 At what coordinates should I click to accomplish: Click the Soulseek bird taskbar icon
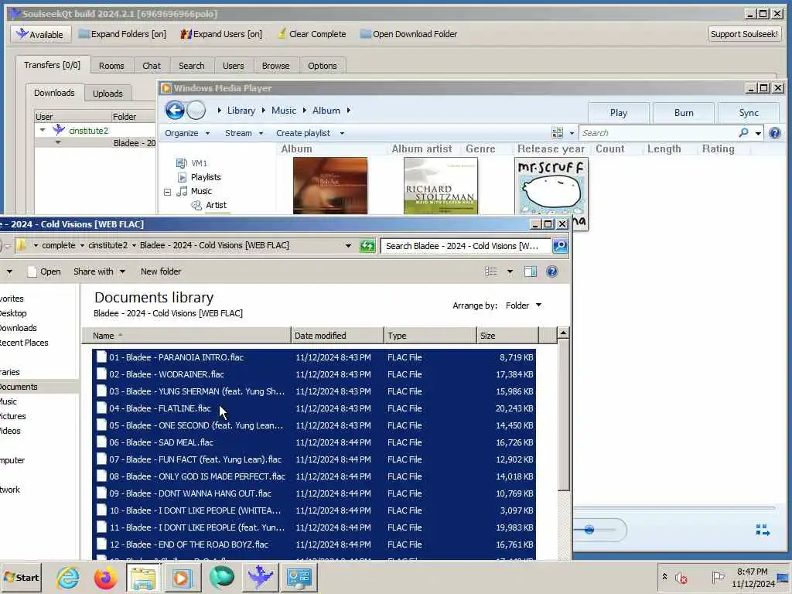coord(260,577)
